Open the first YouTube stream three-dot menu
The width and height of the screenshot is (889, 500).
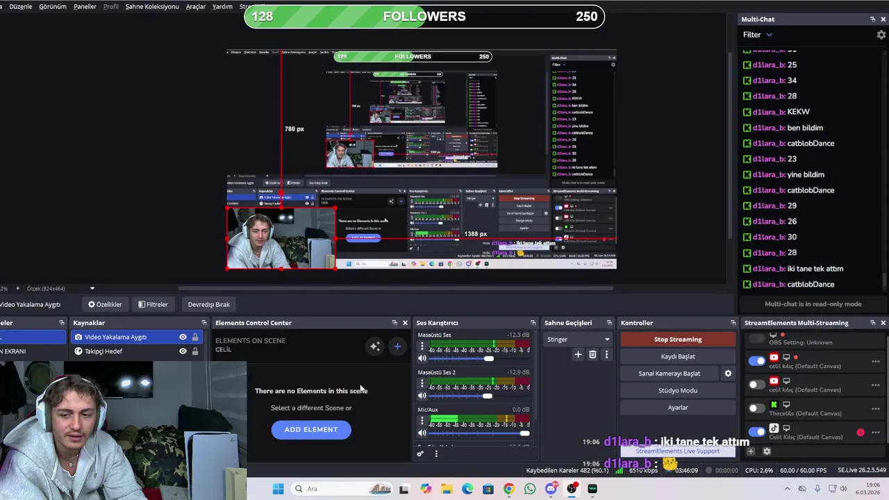coord(875,361)
